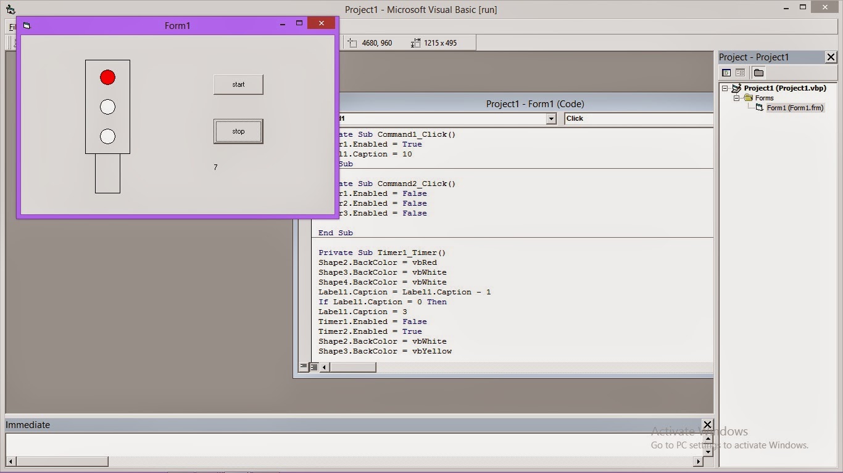Click the code line 'Shape4.BackColor = vbWhite'

383,282
